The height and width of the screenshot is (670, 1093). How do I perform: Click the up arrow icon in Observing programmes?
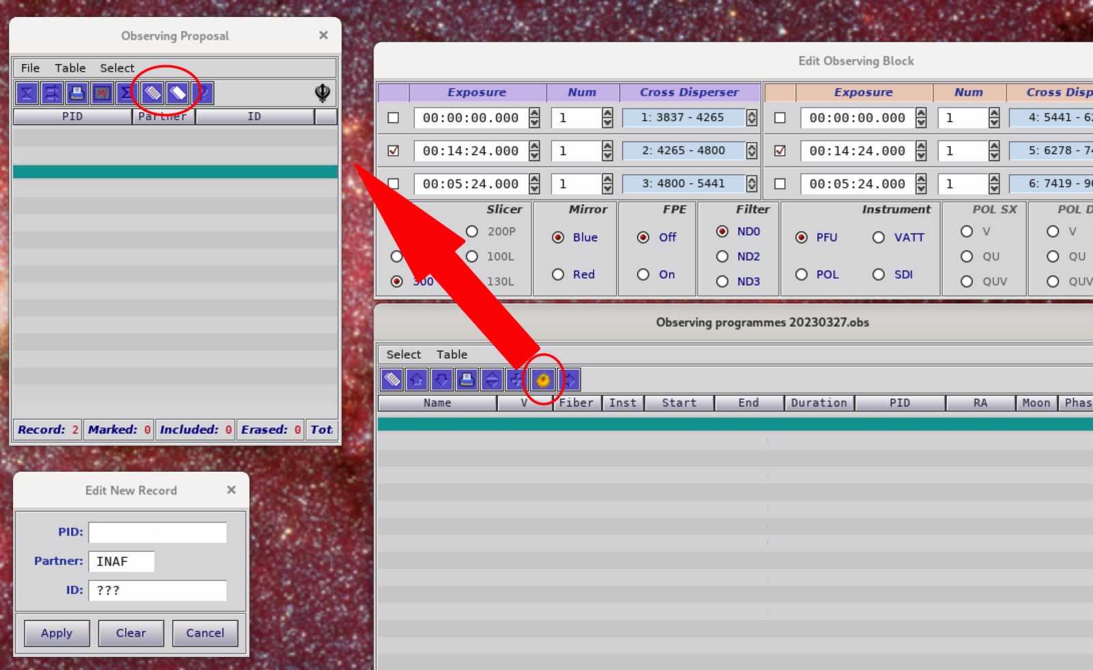(417, 380)
